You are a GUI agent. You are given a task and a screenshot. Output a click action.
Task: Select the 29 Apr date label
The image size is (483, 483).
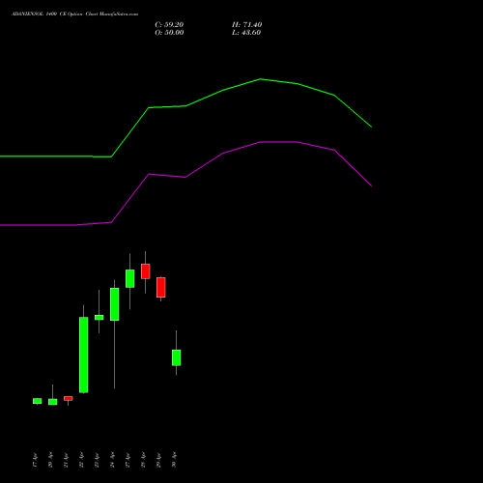(158, 460)
